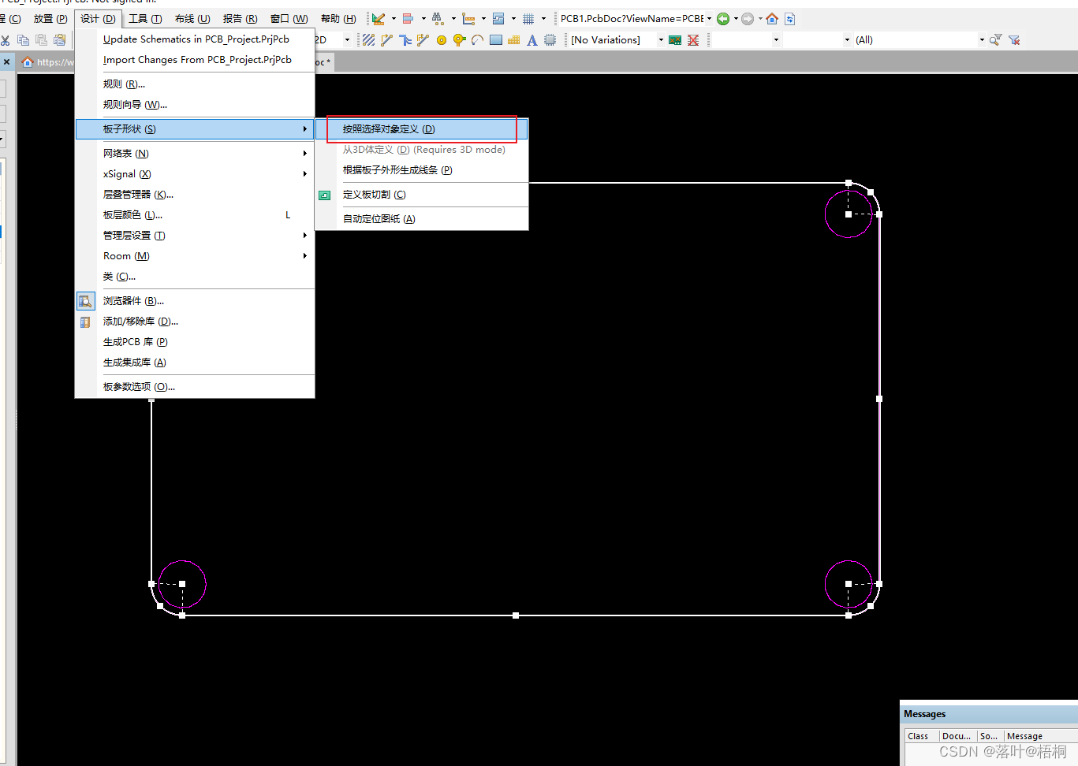Click the Paste Special icon
The image size is (1078, 766).
click(59, 40)
